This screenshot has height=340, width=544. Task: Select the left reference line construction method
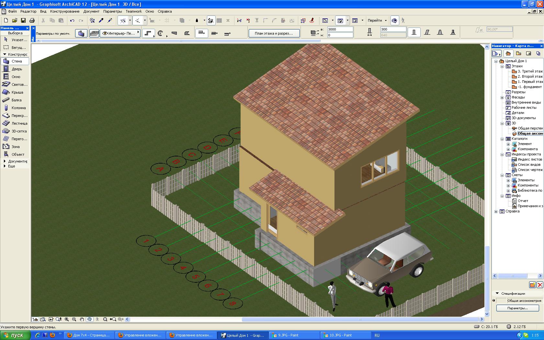[201, 33]
